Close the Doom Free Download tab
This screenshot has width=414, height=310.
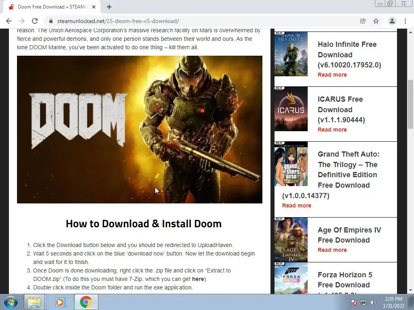coord(94,7)
